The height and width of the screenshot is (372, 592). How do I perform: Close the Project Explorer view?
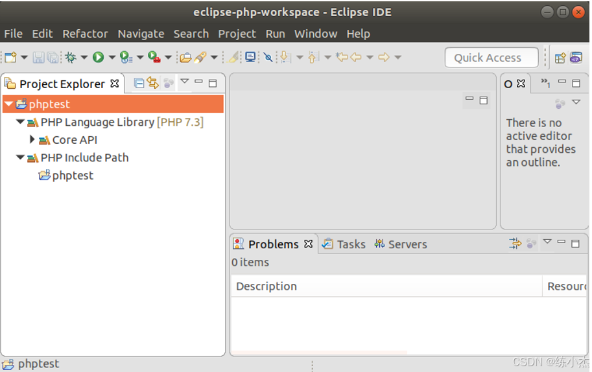click(114, 84)
